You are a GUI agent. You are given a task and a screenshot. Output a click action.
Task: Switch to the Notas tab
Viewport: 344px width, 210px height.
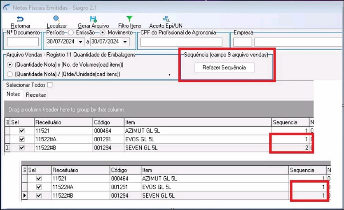click(x=13, y=94)
